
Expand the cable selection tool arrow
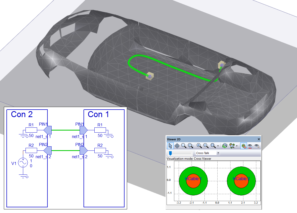pos(237,146)
